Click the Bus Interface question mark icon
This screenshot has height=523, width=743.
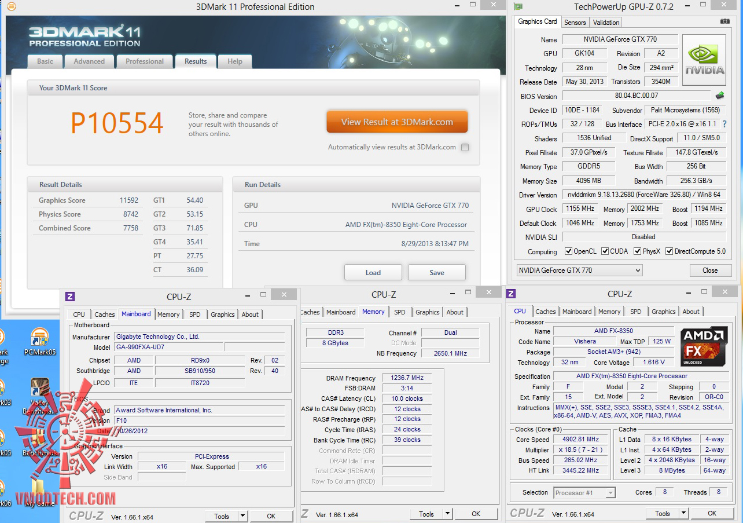(724, 124)
